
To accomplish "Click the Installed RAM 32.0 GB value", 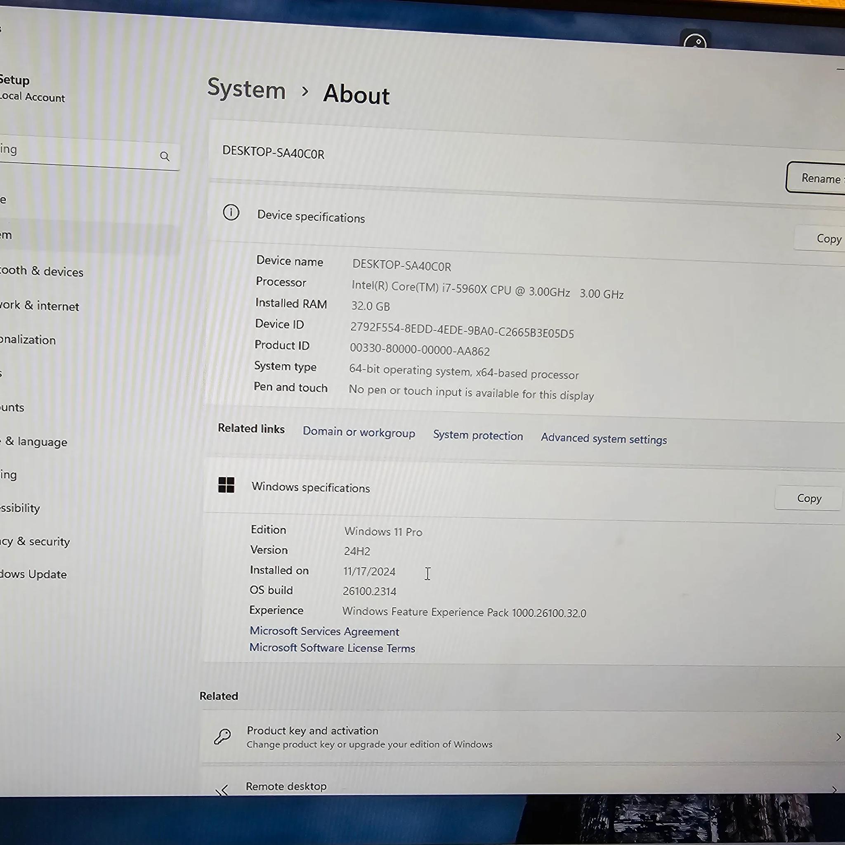I will pos(370,306).
